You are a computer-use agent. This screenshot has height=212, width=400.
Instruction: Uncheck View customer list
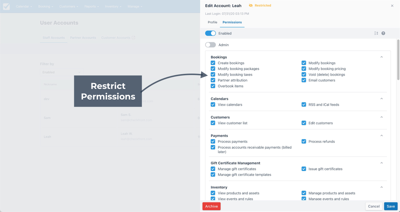(x=213, y=123)
